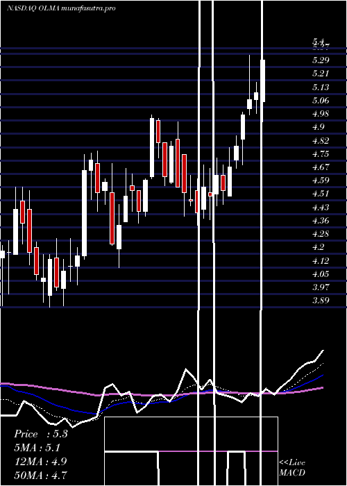Click the 50MA : 4.7 readout
The height and width of the screenshot is (486, 347).
(x=41, y=475)
